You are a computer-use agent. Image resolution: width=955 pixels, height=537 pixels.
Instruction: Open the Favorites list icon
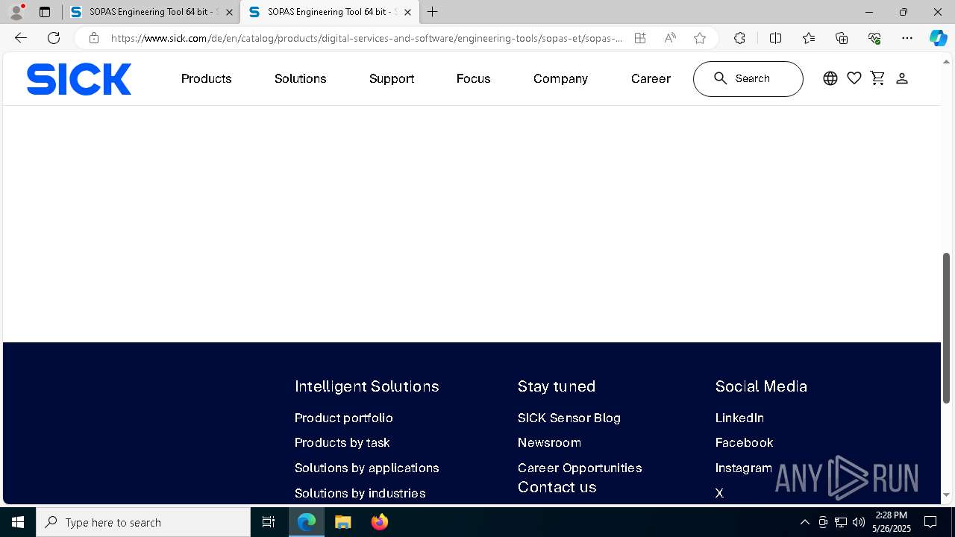(x=809, y=38)
